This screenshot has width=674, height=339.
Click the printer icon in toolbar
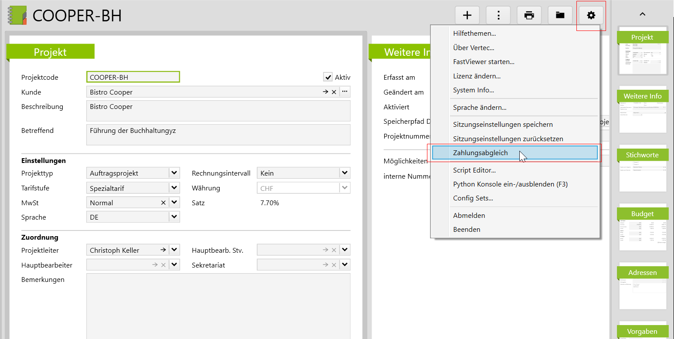[529, 16]
